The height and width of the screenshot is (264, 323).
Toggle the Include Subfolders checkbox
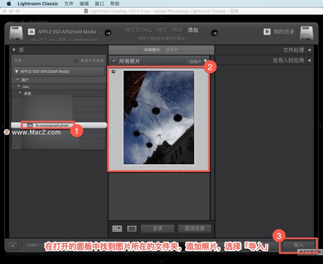76,61
